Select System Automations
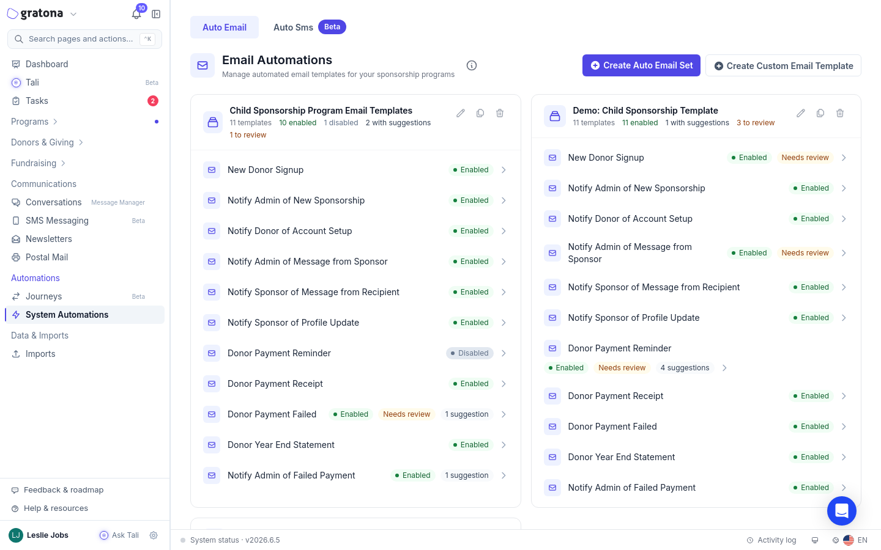Viewport: 881px width, 550px height. 84,315
